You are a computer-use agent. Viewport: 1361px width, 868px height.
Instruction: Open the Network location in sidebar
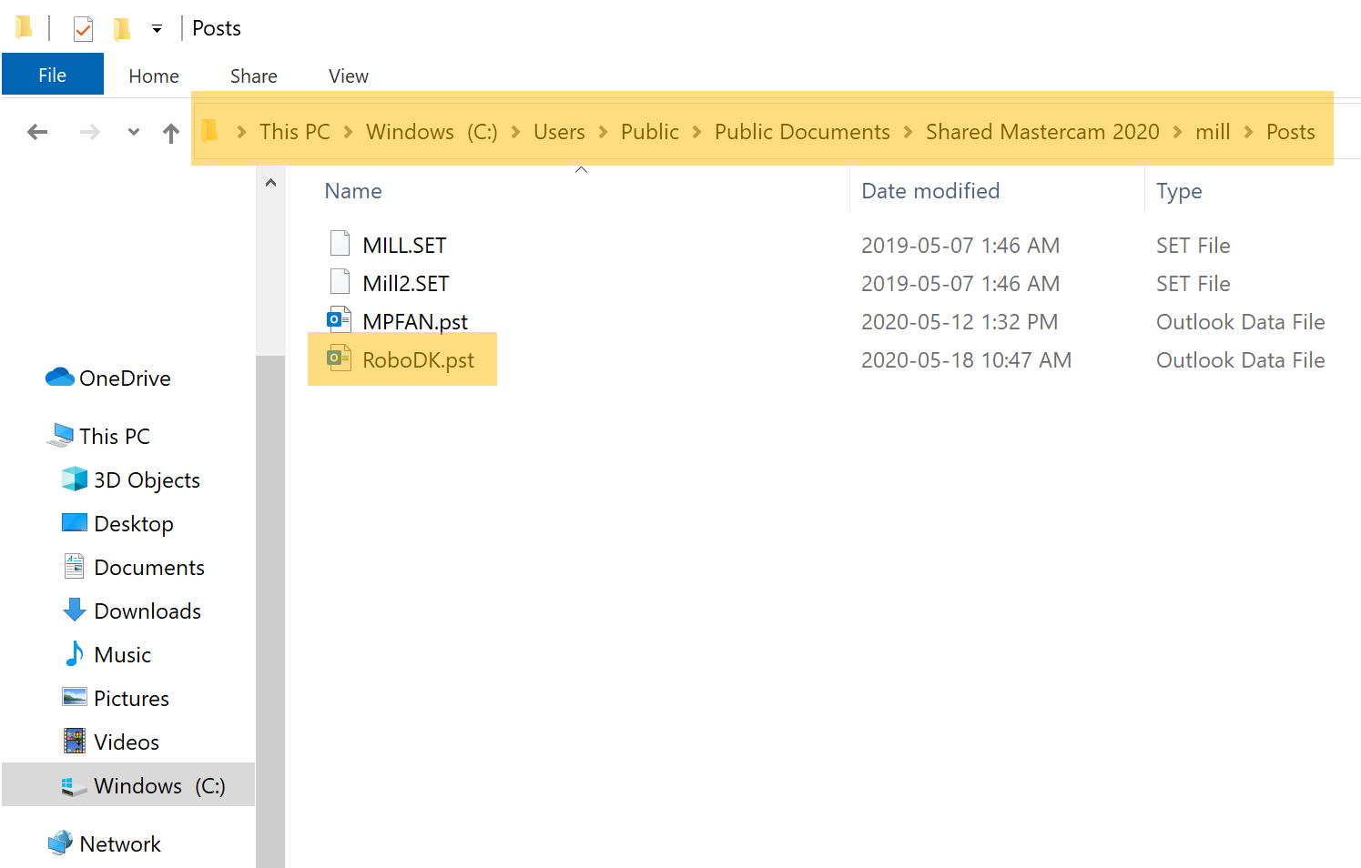[x=119, y=844]
